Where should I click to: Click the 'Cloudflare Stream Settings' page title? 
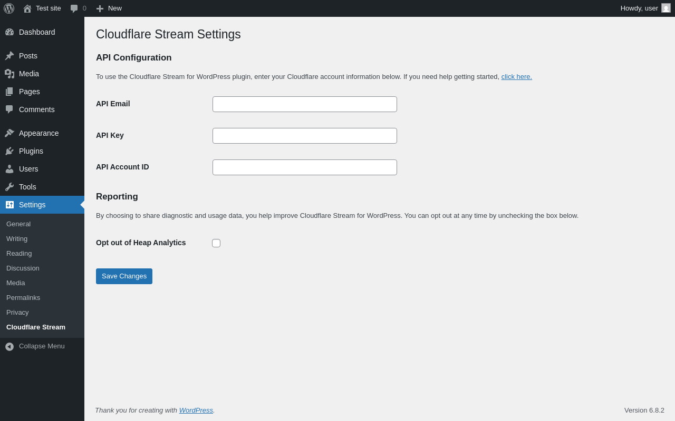168,35
